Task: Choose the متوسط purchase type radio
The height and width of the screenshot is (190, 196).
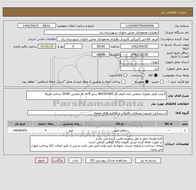Action: click(147, 82)
